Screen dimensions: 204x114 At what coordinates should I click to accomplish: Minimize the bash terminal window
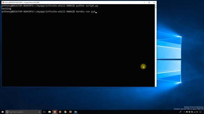coord(144,2)
